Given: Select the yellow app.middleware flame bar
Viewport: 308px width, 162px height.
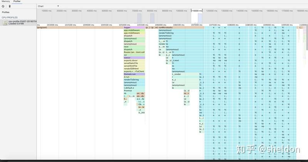Looking at the screenshot, I should point(134,33).
